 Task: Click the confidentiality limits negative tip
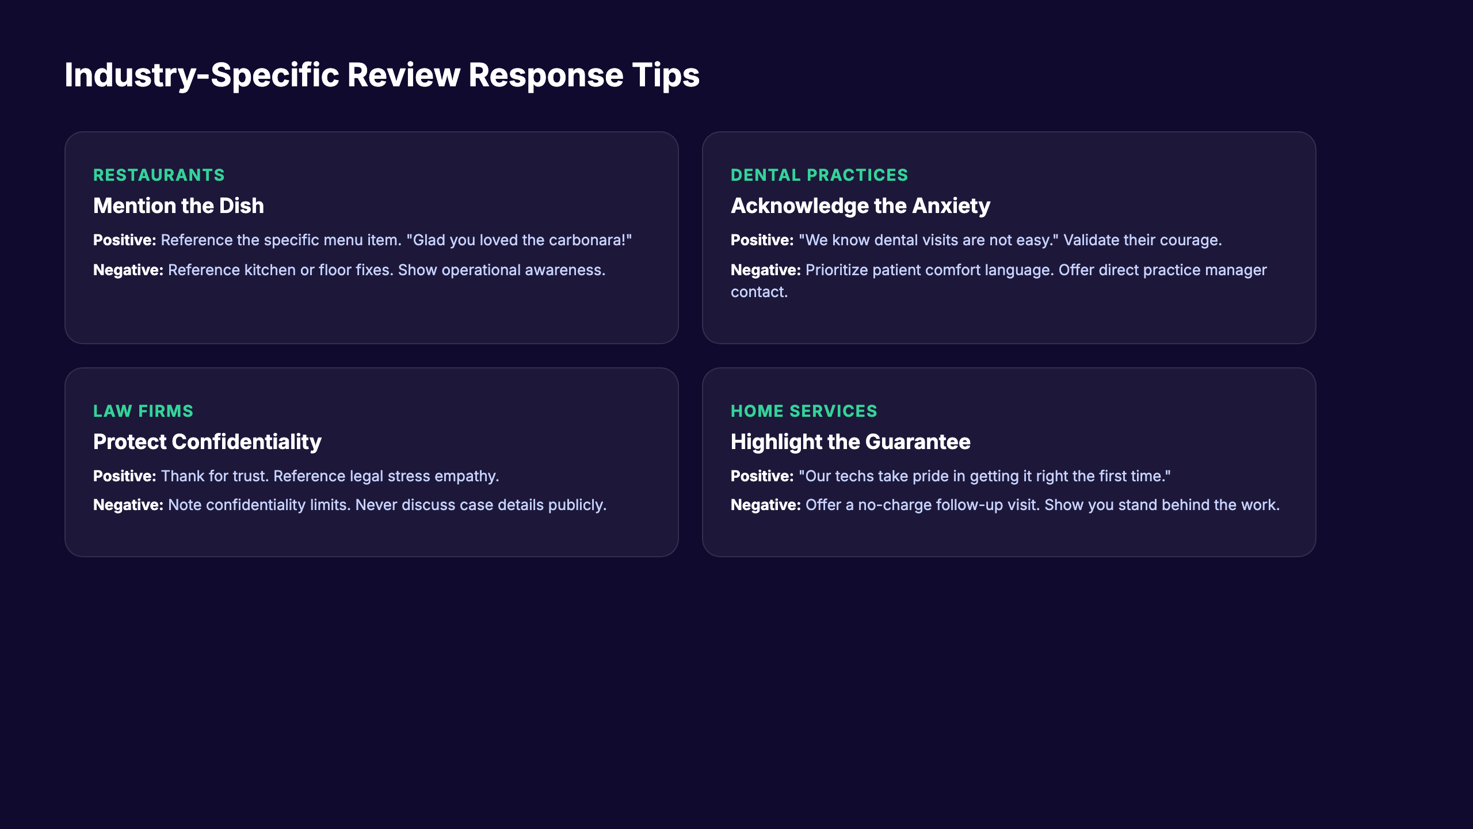tap(350, 505)
